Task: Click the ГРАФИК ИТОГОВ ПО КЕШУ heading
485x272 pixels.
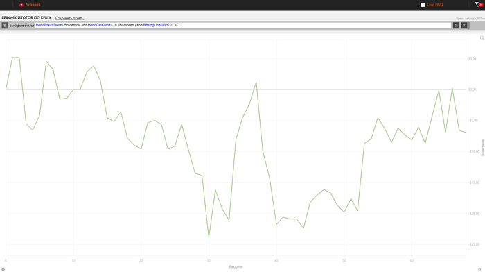Action: click(x=26, y=18)
